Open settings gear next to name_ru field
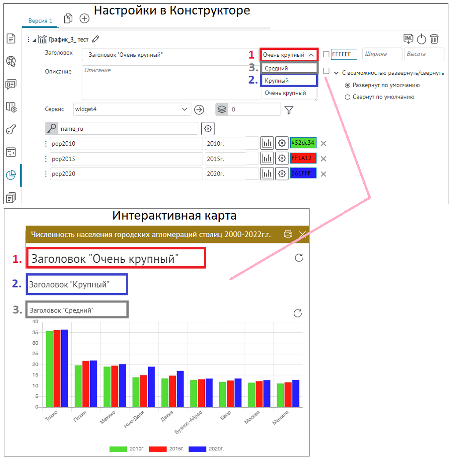This screenshot has width=451, height=460. [208, 129]
